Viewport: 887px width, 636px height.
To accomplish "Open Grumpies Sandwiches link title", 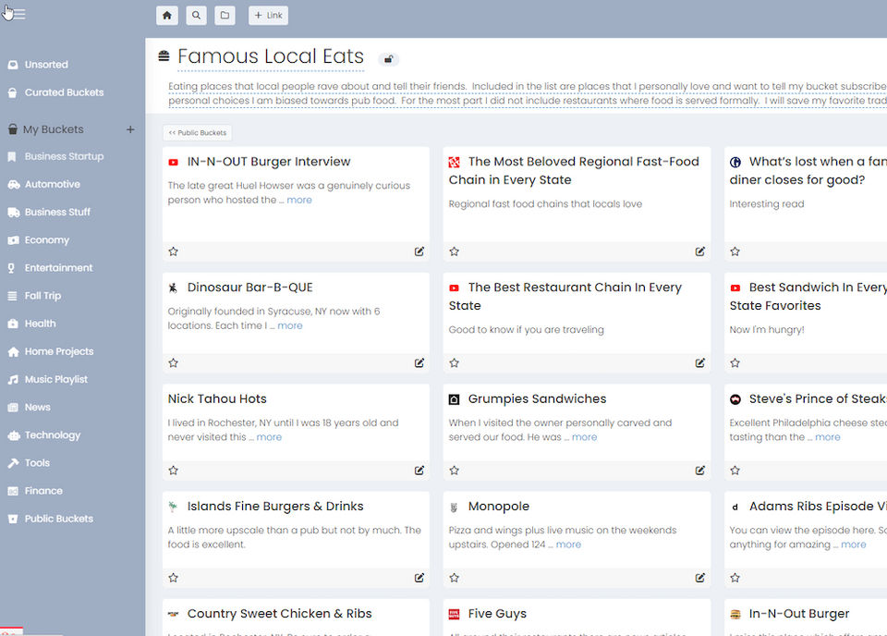I will pyautogui.click(x=537, y=399).
